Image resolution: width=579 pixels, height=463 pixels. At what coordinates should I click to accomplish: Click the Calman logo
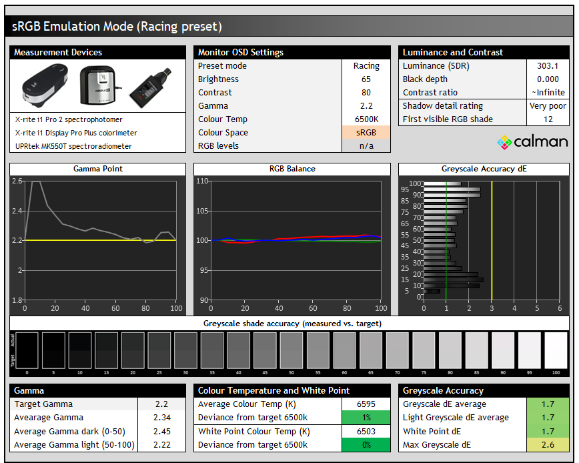tap(532, 141)
